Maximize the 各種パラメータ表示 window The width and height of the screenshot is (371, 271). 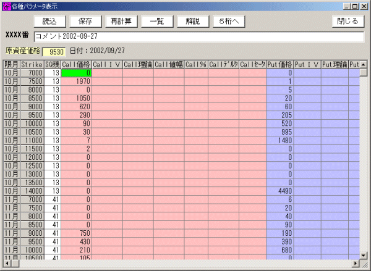point(355,6)
